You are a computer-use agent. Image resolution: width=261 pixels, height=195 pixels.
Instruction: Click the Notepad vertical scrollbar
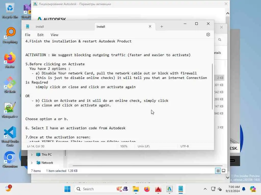212,87
